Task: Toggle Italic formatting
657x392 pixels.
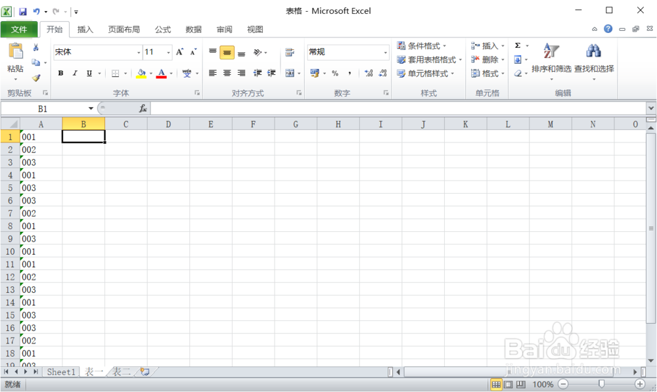Action: tap(75, 74)
